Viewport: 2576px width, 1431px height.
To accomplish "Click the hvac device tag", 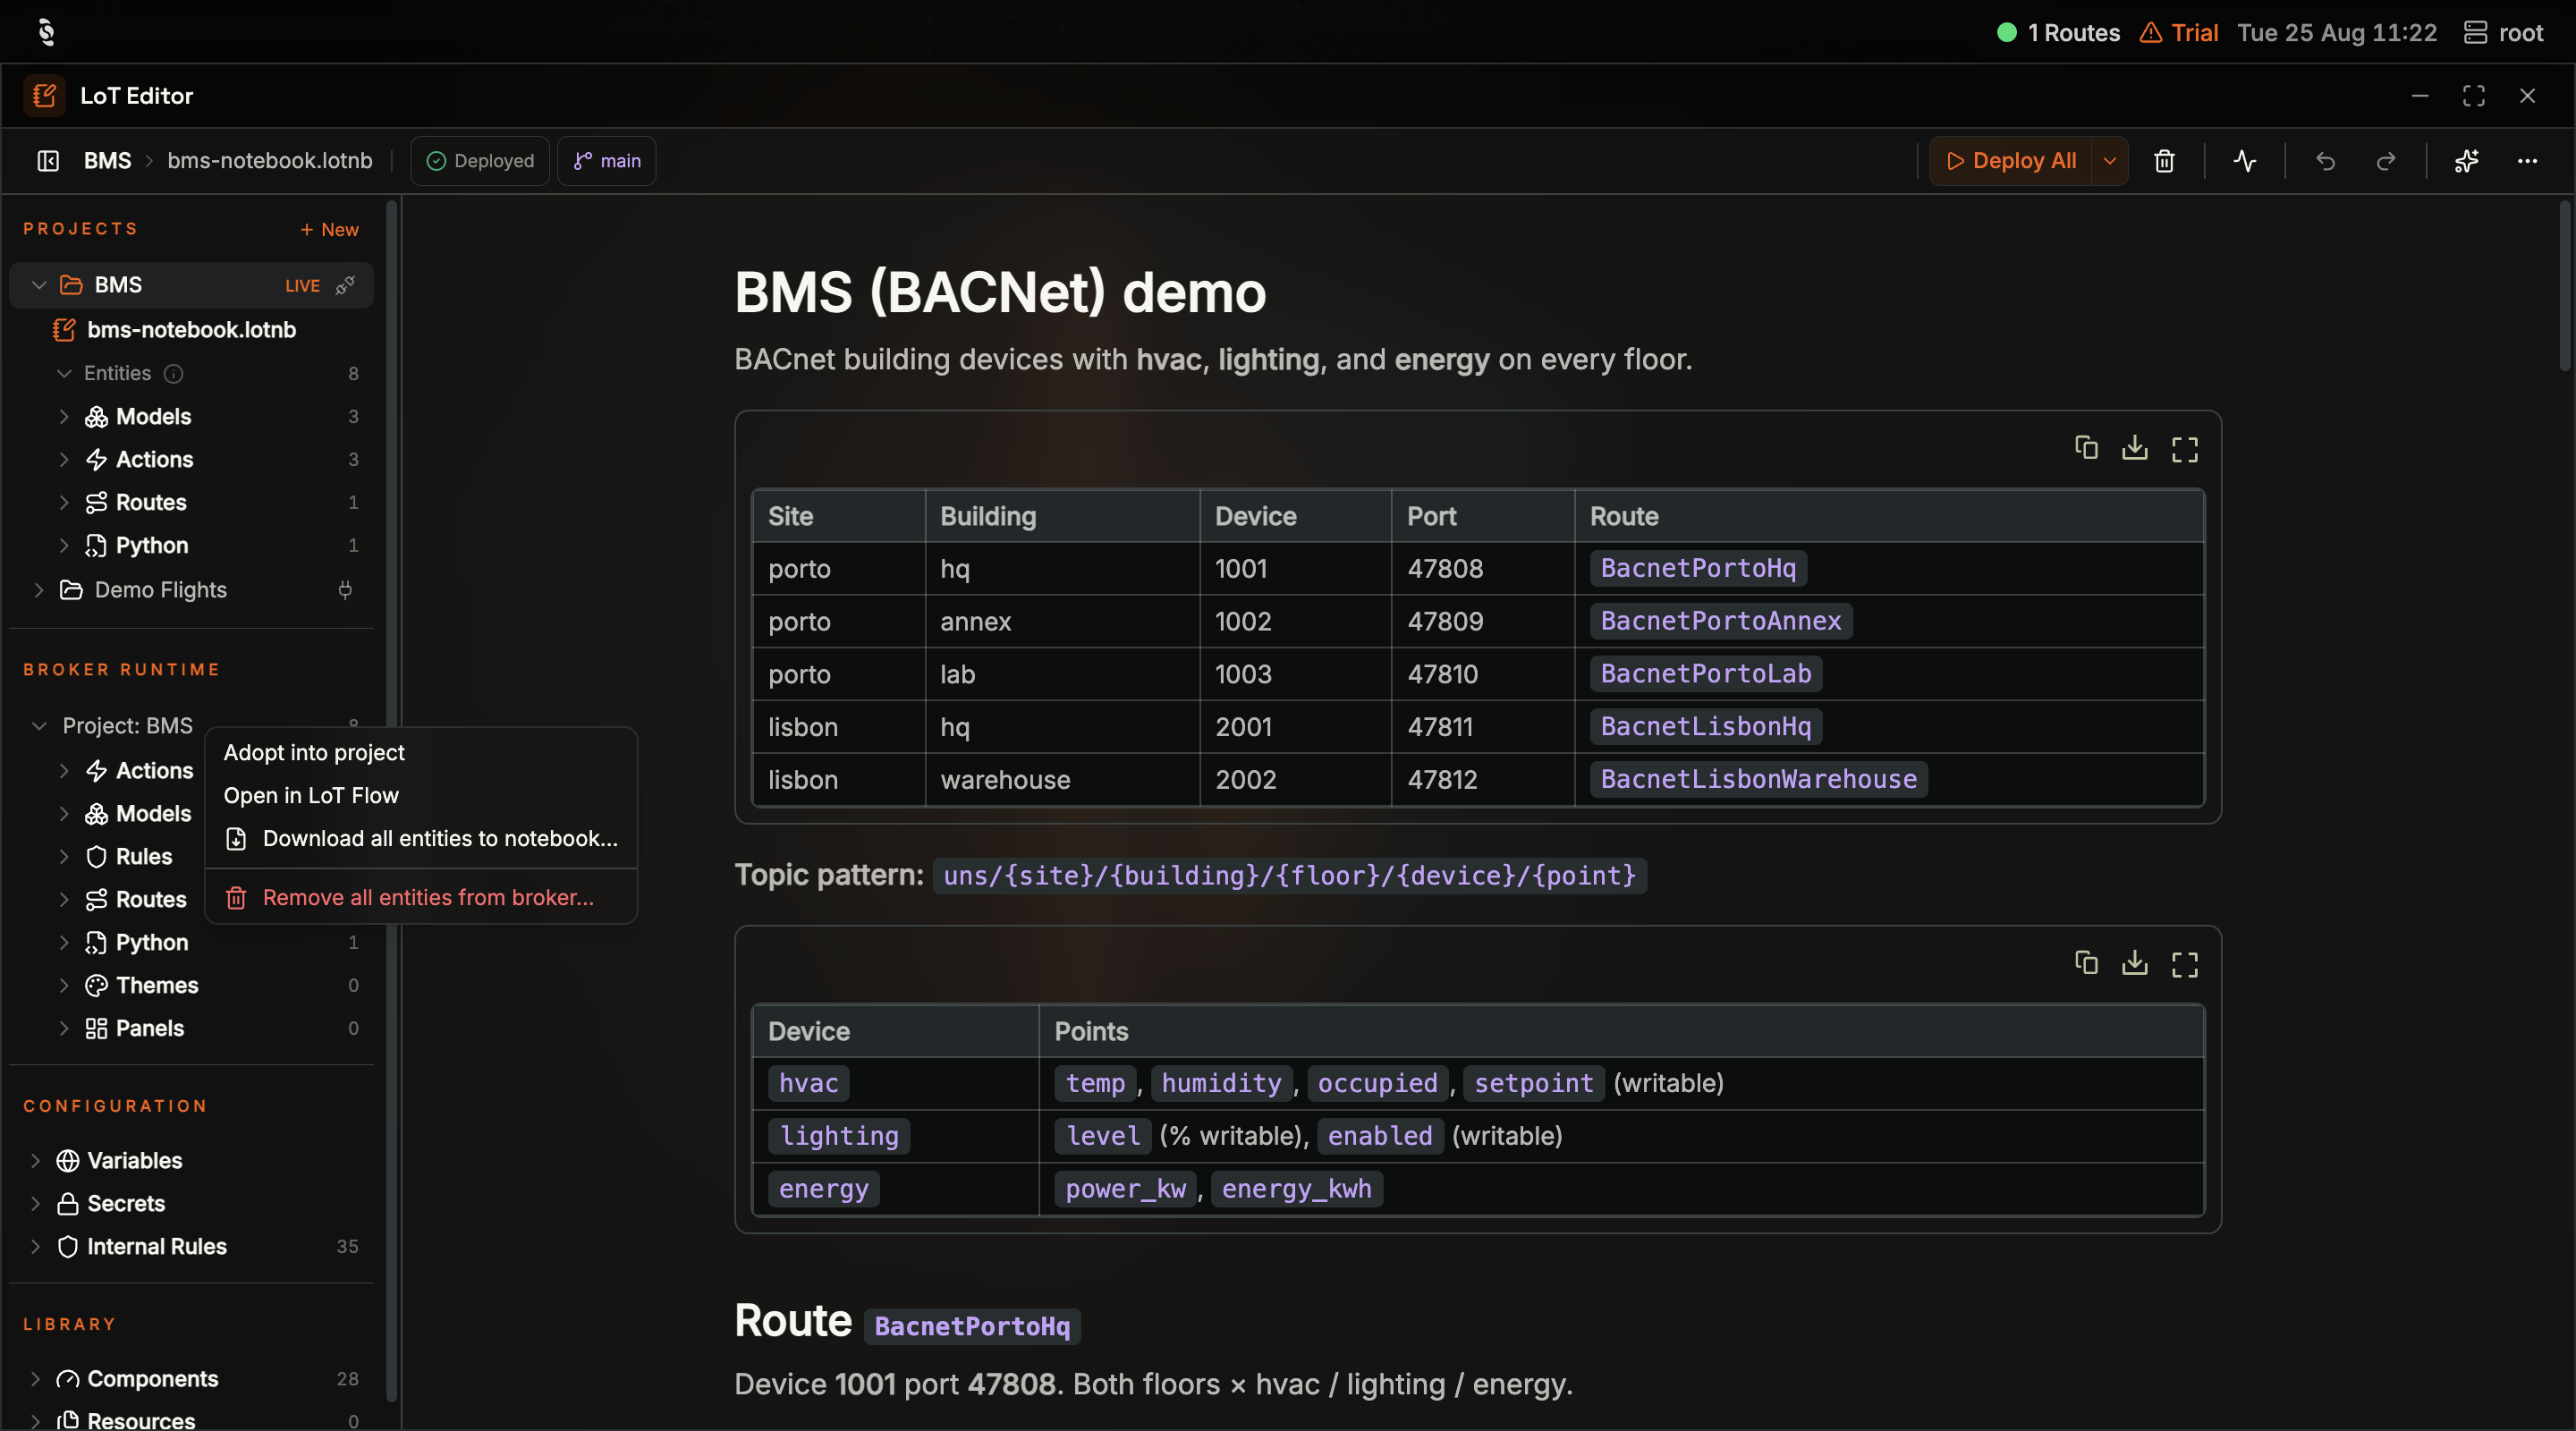I will (x=808, y=1083).
